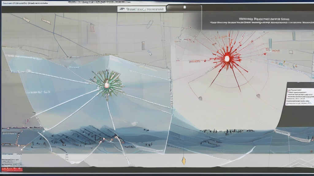Click the red starburst center node

coord(227,58)
